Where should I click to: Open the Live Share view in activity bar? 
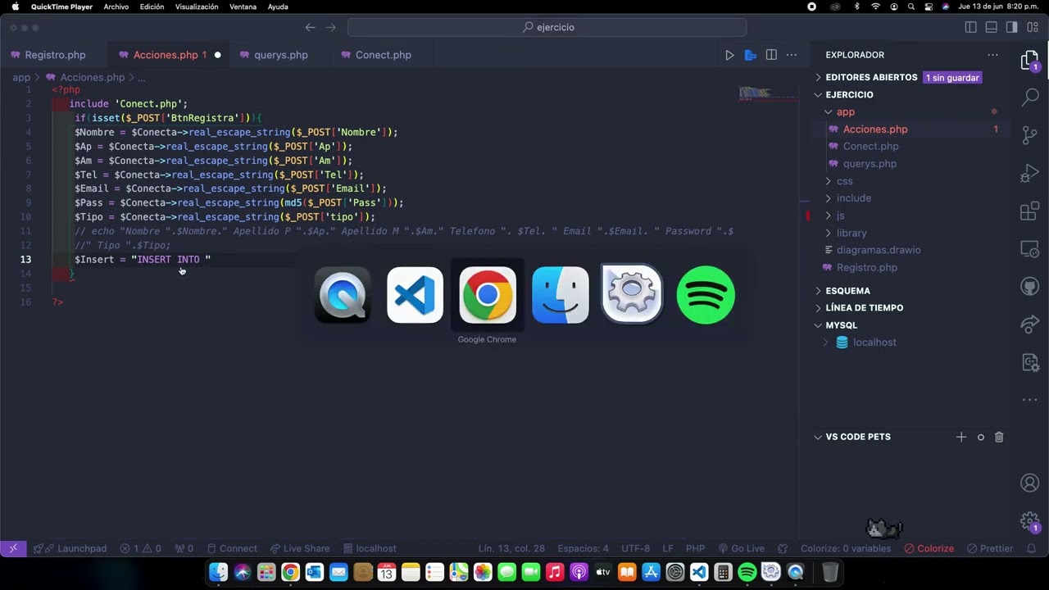(x=1030, y=324)
